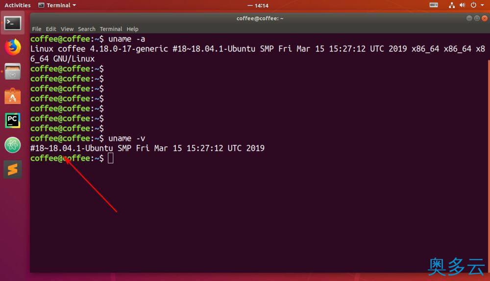
Task: Click the window title 'coffee@coffee: ~'
Action: [x=260, y=19]
